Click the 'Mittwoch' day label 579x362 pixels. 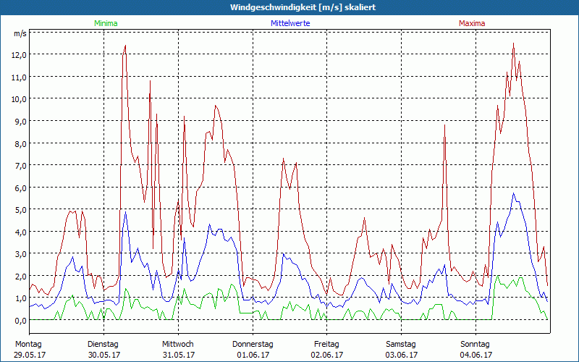[x=178, y=345]
